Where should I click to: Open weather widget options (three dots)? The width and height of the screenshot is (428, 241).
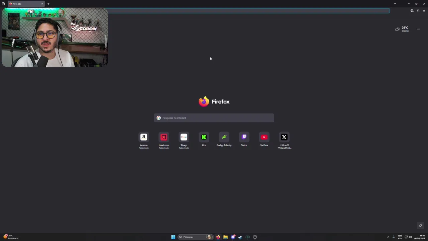tap(418, 29)
